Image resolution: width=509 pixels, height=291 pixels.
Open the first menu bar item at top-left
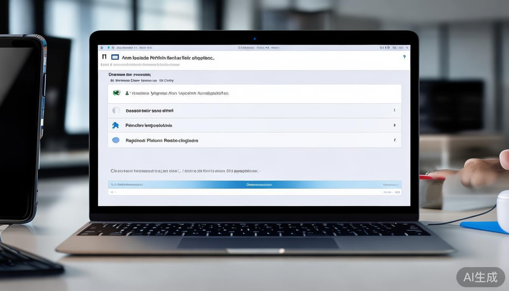[102, 48]
